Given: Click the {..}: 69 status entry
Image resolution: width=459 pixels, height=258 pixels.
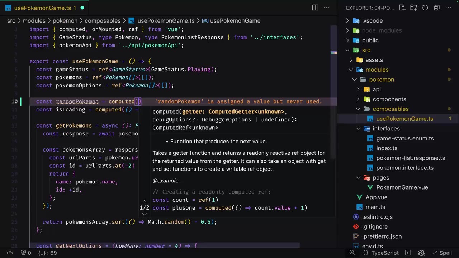Looking at the screenshot, I should 47,253.
